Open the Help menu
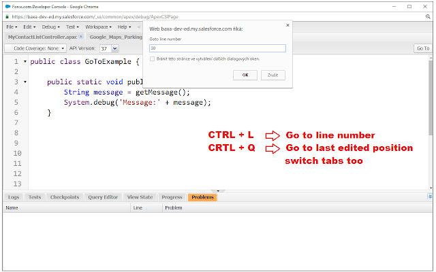Screen dimensions: 436x272 click(x=124, y=27)
